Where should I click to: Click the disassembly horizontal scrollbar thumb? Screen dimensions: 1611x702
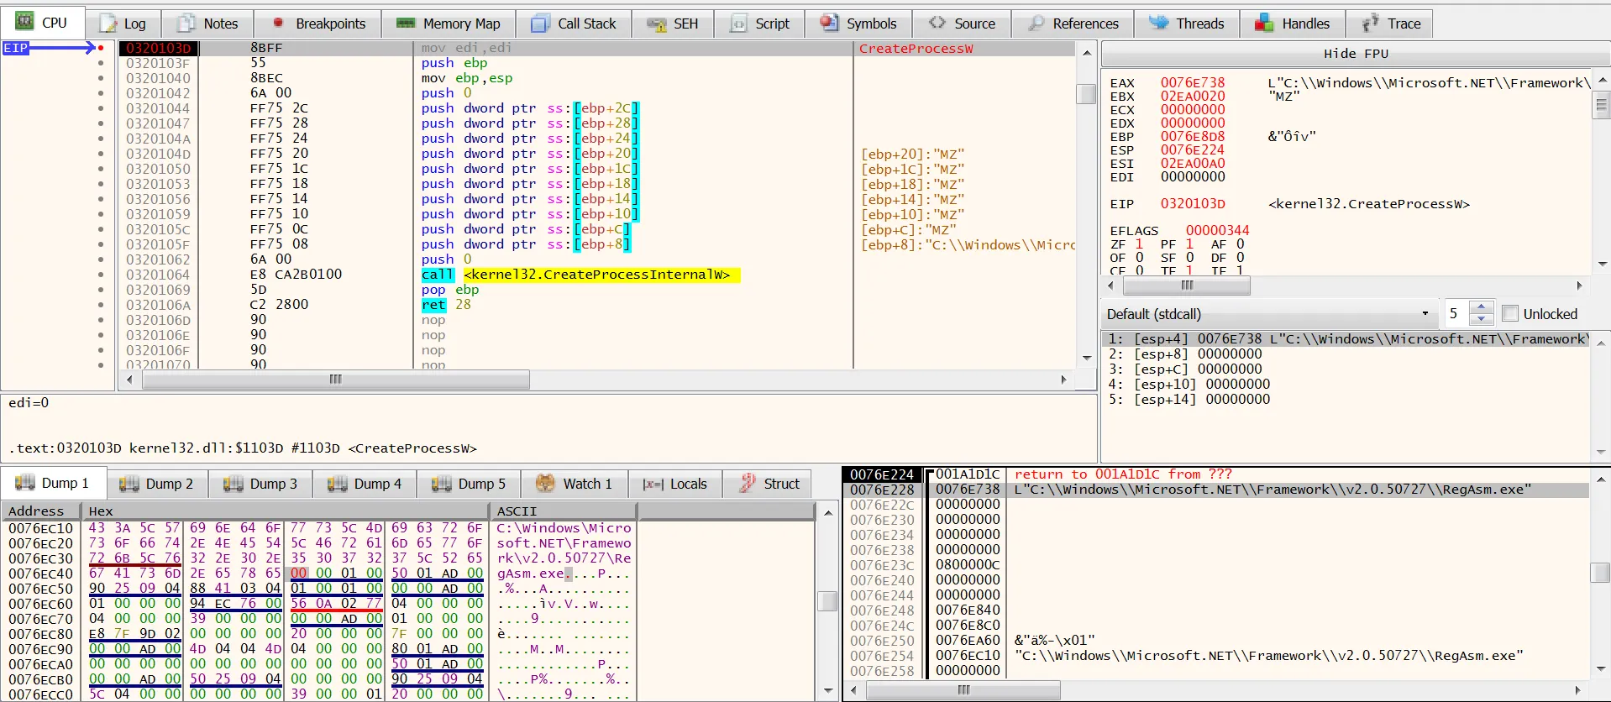336,380
